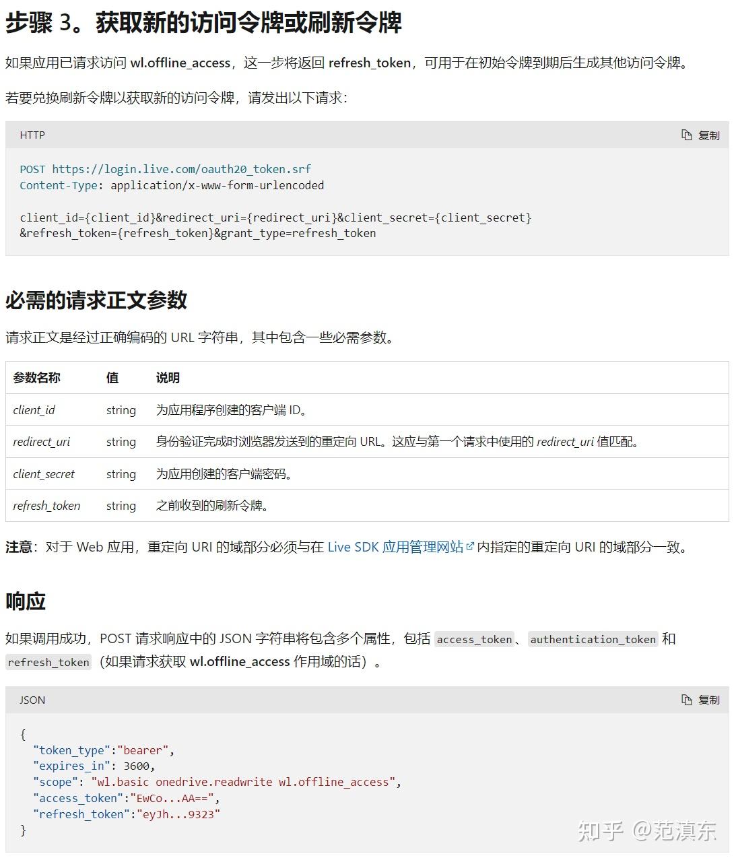This screenshot has height=862, width=736.
Task: Select the inline code refresh_token near 响应 section
Action: click(x=48, y=662)
